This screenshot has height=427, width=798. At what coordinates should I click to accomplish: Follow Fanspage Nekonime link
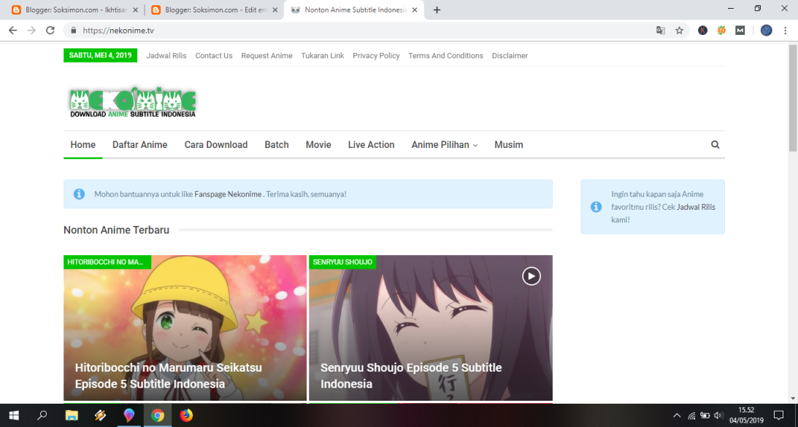[x=228, y=194]
